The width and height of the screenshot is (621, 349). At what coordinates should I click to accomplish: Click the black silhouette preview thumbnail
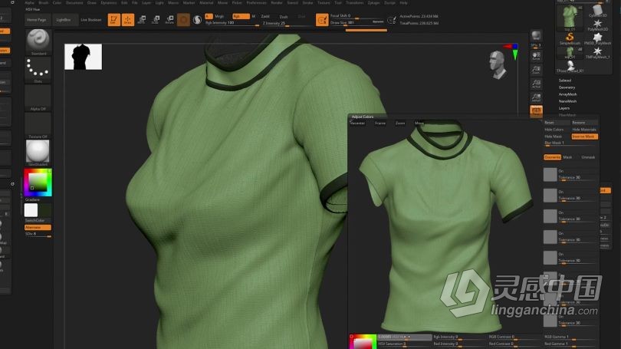(83, 57)
